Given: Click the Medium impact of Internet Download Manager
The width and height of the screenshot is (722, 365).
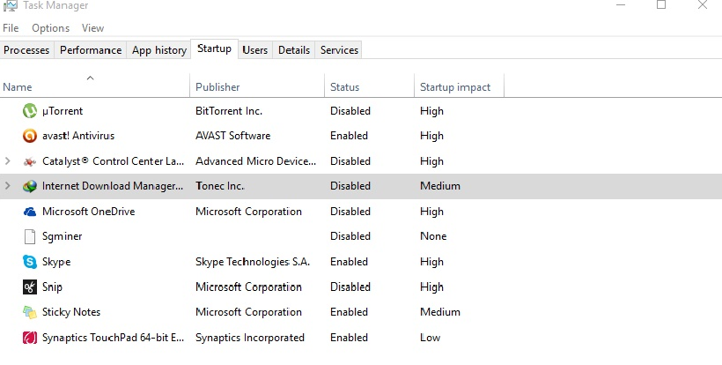Looking at the screenshot, I should pyautogui.click(x=440, y=186).
